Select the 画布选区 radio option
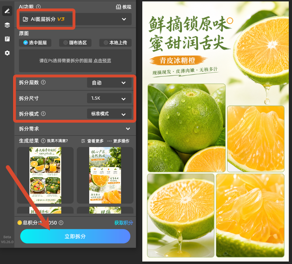292x264 pixels. point(75,42)
